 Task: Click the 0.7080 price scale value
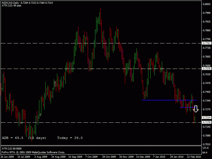(x=207, y=136)
